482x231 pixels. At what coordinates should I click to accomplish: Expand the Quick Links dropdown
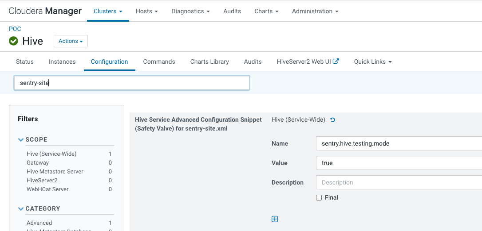(x=373, y=62)
